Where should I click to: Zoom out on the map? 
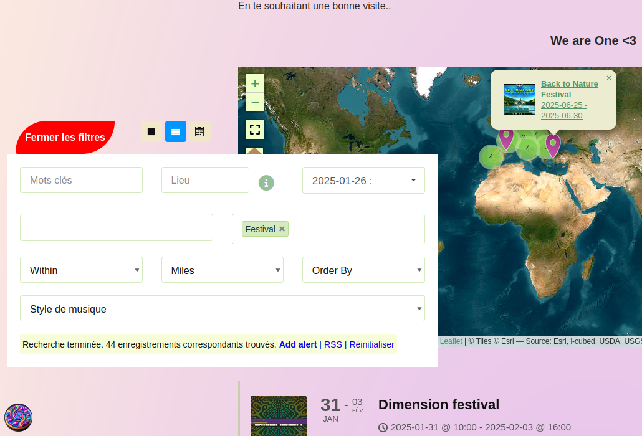pos(255,102)
